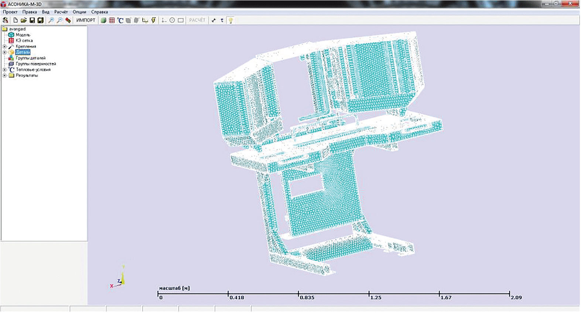Image resolution: width=581 pixels, height=313 pixels.
Task: Open the Опции menu
Action: (79, 12)
